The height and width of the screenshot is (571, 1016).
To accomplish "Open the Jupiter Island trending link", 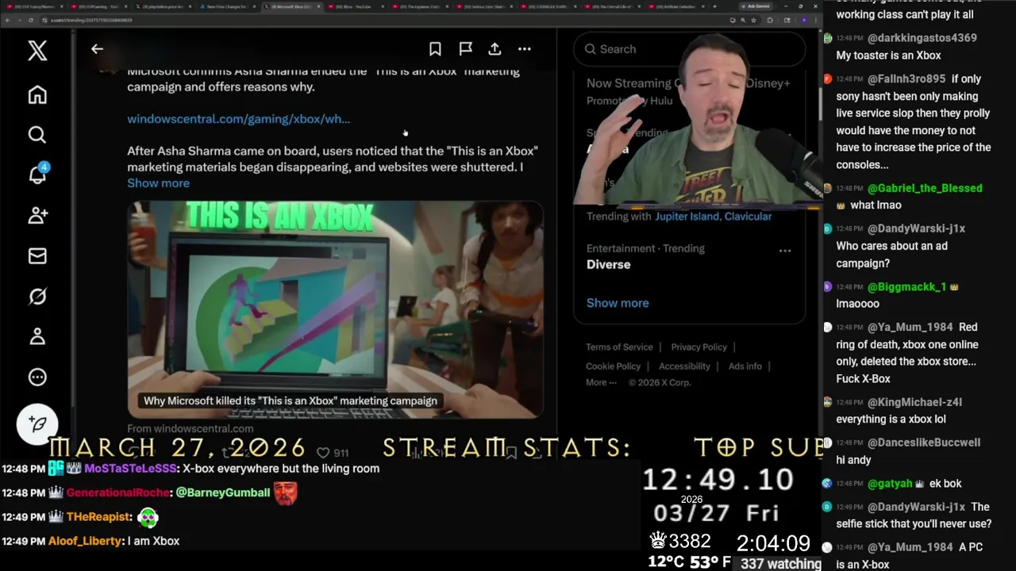I will pyautogui.click(x=687, y=217).
